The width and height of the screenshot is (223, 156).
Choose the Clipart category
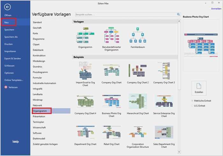[36, 45]
